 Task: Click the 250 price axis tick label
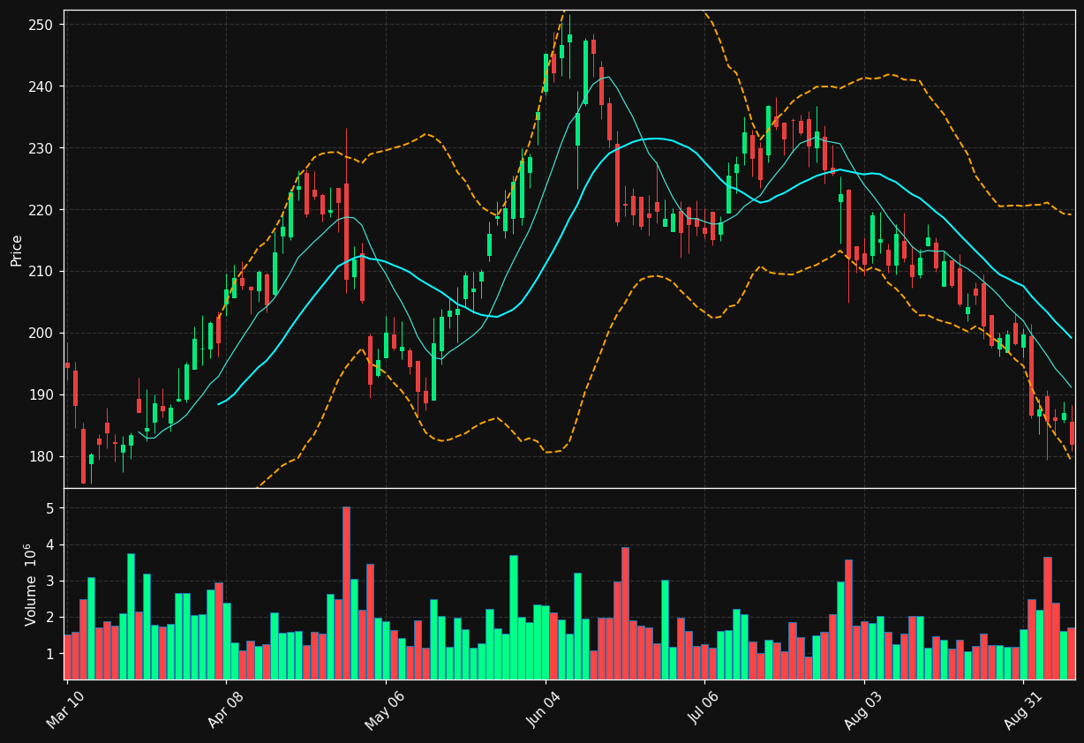(41, 25)
